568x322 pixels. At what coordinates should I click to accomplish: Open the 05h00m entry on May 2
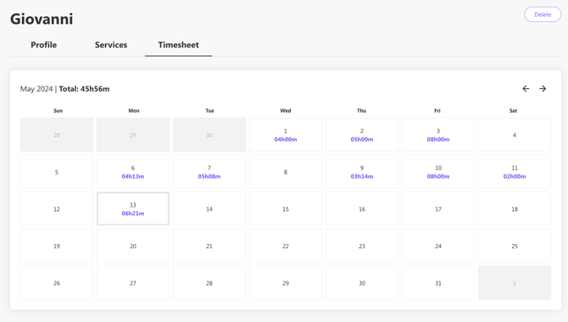pyautogui.click(x=362, y=140)
